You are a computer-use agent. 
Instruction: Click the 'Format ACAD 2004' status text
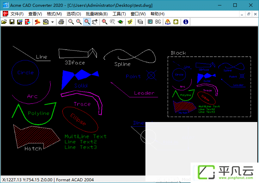[75, 180]
